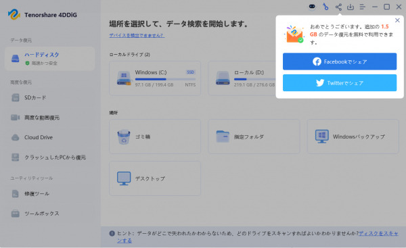406x248 pixels.
Task: Click the recycle bin icon
Action: [124, 137]
